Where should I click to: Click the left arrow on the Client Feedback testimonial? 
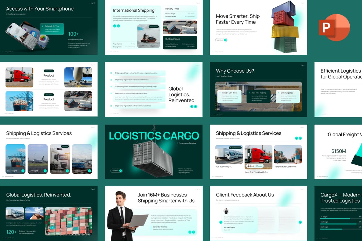click(x=221, y=222)
